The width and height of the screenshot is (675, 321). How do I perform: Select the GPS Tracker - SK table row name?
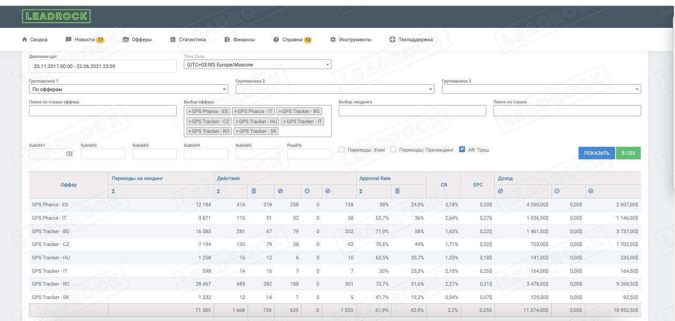click(50, 297)
